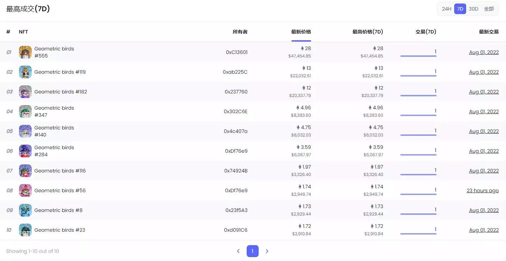Viewport: 506px width, 261px height.
Task: Open Geometric birds #555 thumbnail image
Action: point(25,52)
